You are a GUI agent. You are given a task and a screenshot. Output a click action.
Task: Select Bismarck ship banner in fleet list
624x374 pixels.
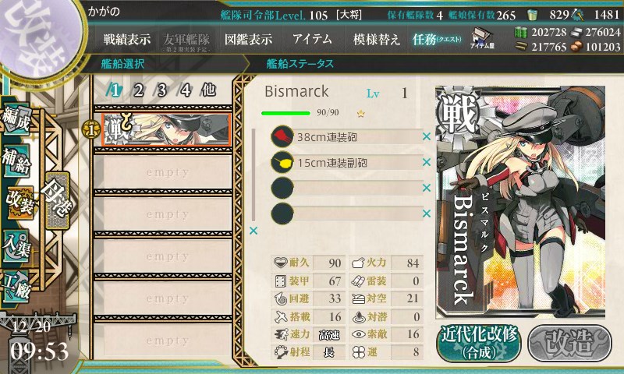(x=166, y=130)
